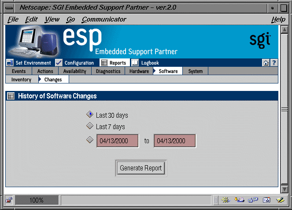Click the sgi logo
Viewport: 292px width, 210px height.
pos(260,40)
